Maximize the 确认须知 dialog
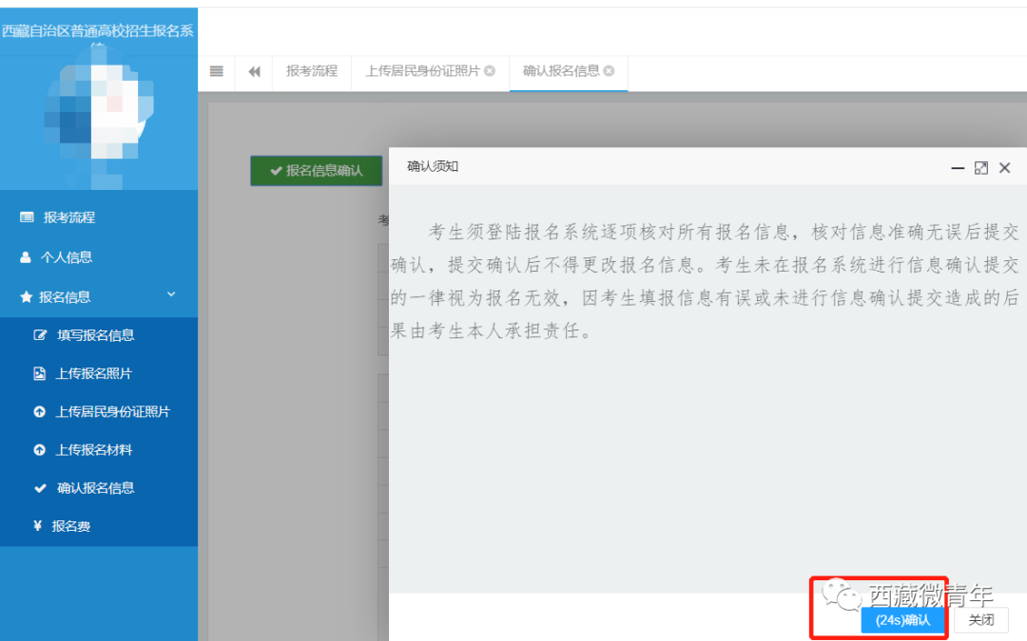 click(981, 168)
